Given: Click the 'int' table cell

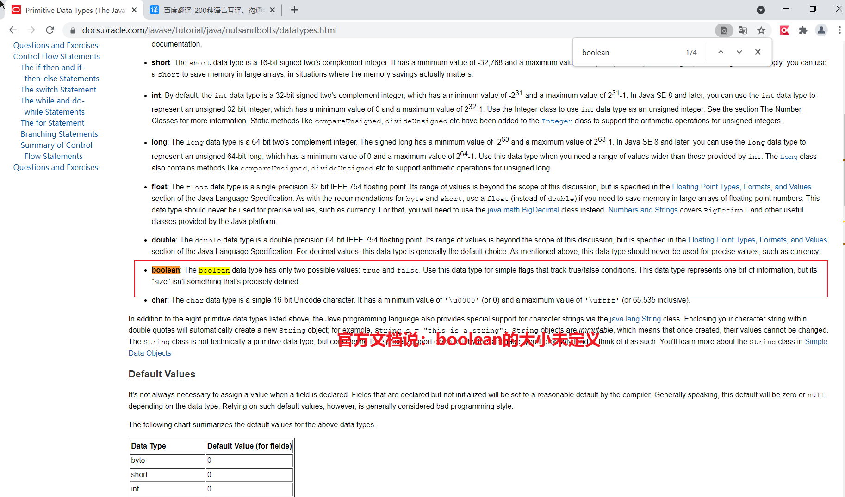Looking at the screenshot, I should click(x=167, y=489).
